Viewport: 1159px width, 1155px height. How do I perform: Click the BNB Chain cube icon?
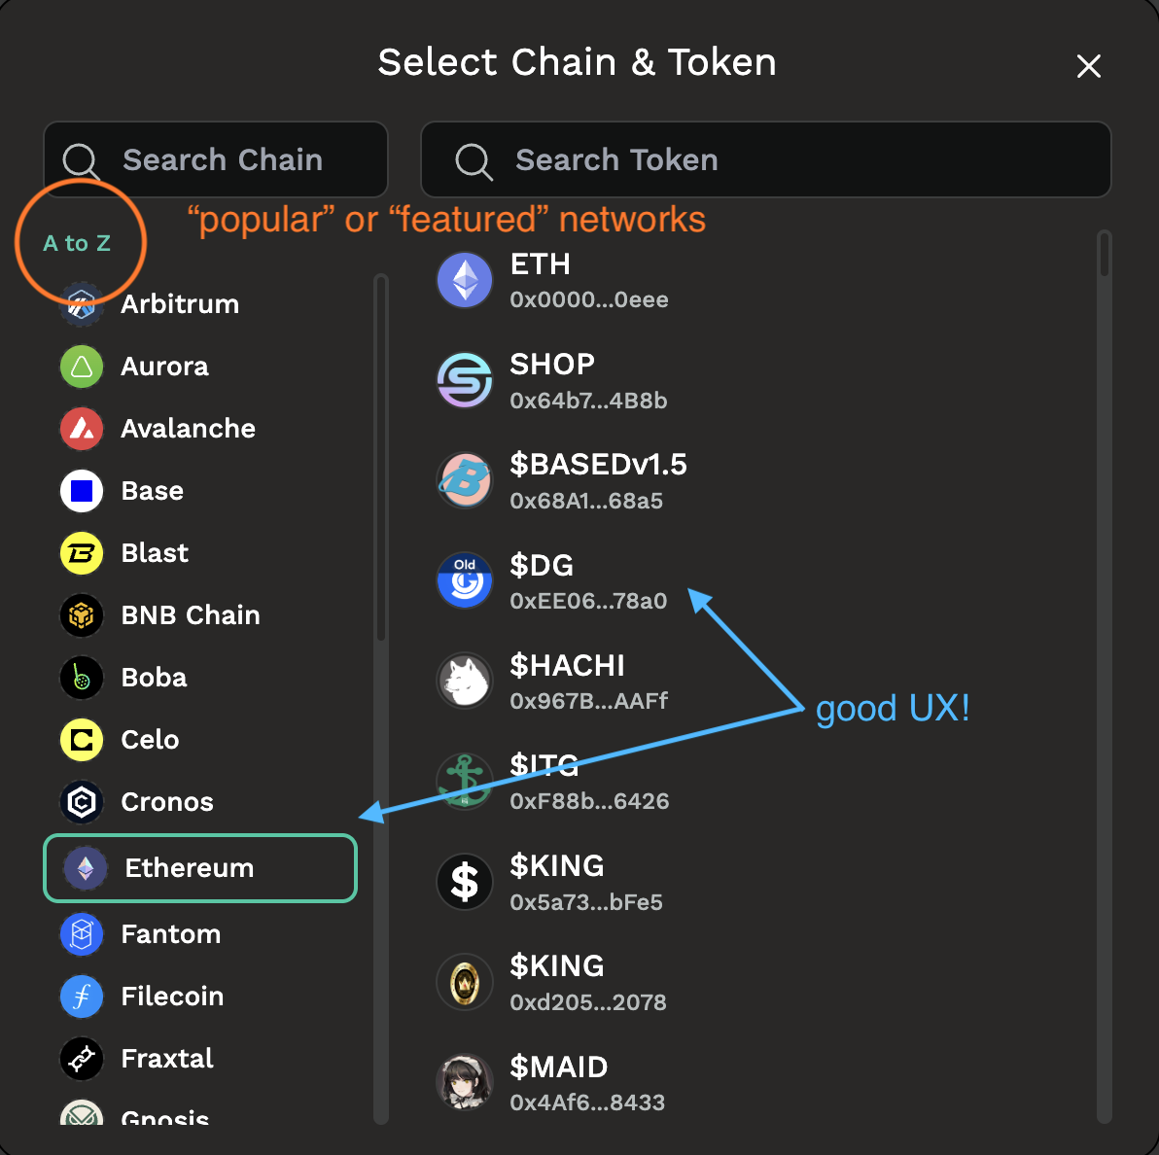pyautogui.click(x=82, y=615)
